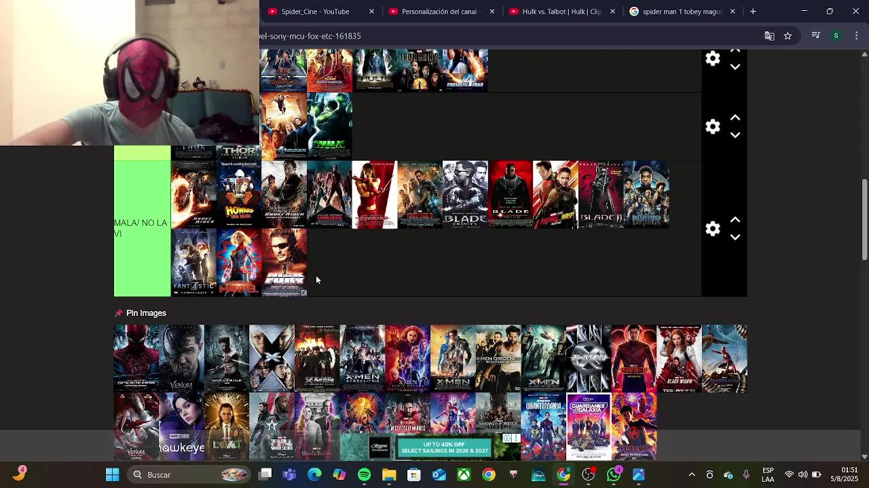Open ESP LAA language switcher
Viewport: 869px width, 488px height.
click(768, 474)
